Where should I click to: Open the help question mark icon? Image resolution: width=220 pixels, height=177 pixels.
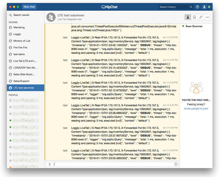coord(197,7)
